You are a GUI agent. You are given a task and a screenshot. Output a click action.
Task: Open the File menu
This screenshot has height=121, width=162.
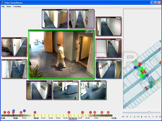point(3,6)
